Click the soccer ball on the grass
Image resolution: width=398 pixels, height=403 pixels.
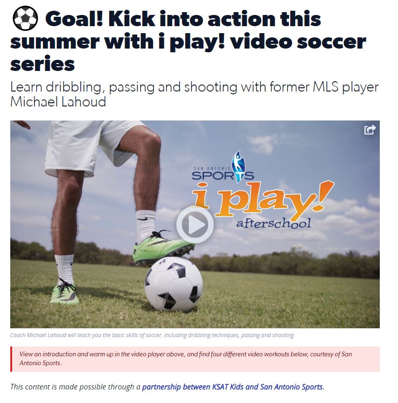174,284
